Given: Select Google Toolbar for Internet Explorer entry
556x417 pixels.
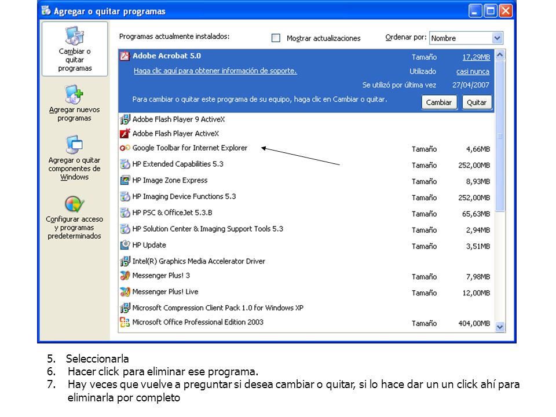Looking at the screenshot, I should 306,148.
